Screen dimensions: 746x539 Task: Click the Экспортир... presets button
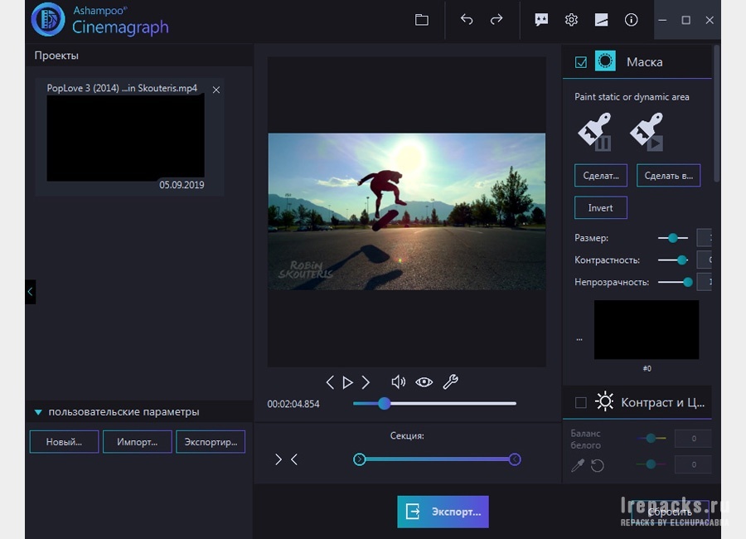pyautogui.click(x=211, y=442)
